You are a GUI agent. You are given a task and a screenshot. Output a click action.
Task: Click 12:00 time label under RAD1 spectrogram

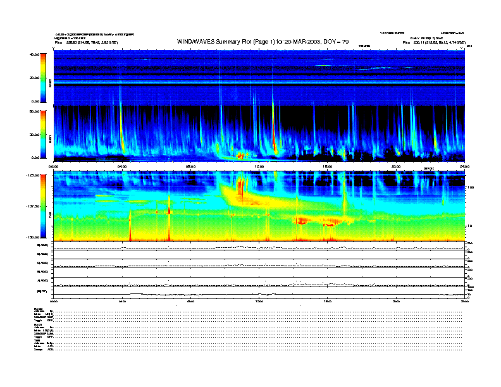click(x=259, y=166)
